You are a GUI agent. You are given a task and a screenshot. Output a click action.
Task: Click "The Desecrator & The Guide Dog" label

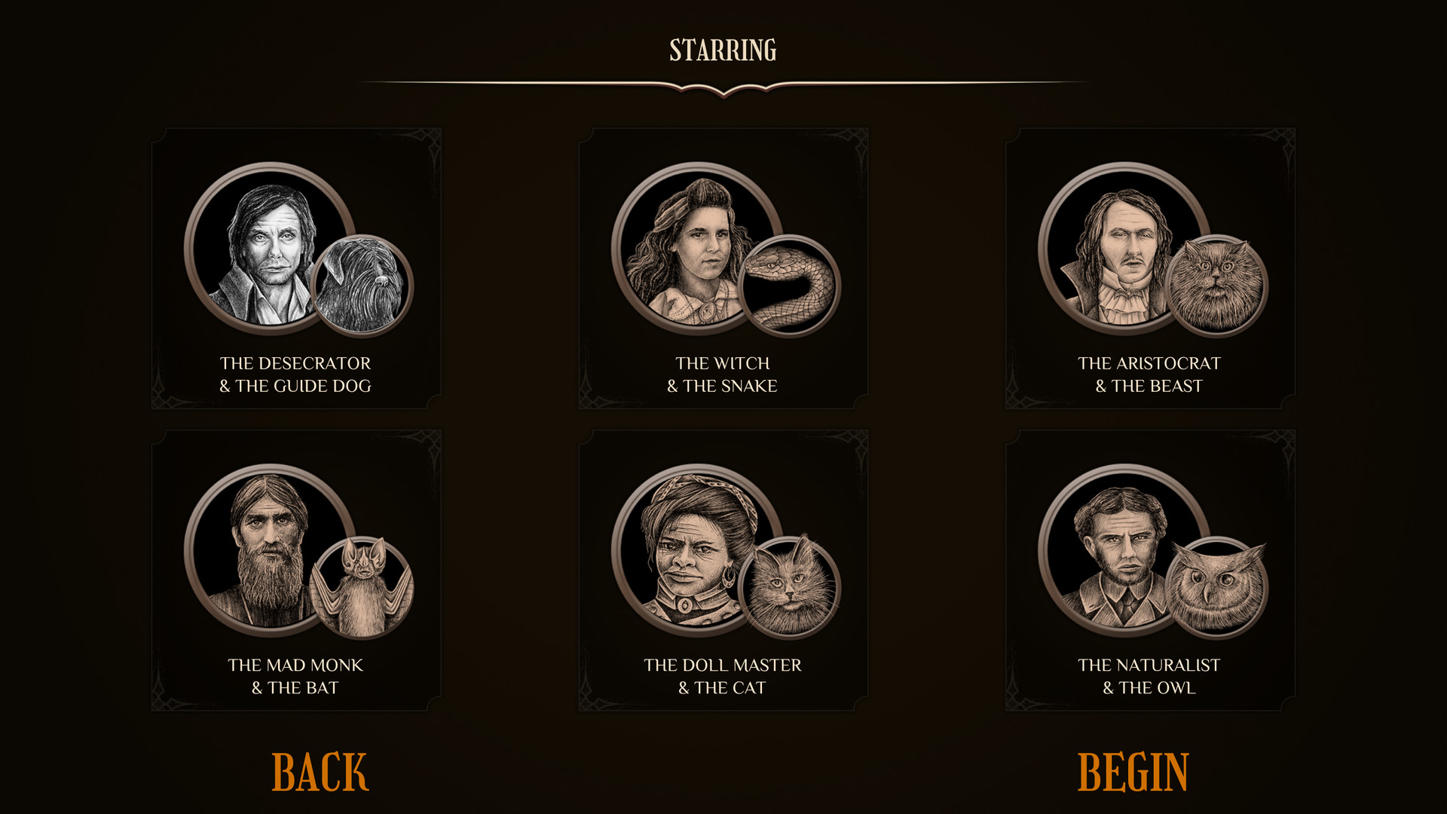(295, 375)
